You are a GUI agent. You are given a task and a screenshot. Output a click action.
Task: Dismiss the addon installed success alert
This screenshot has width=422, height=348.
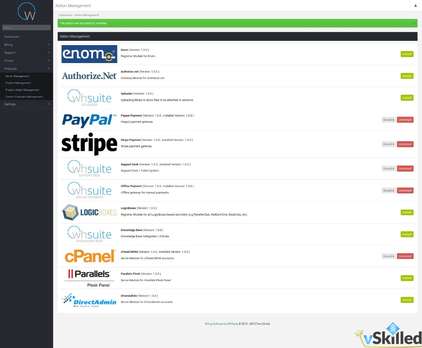pos(414,23)
